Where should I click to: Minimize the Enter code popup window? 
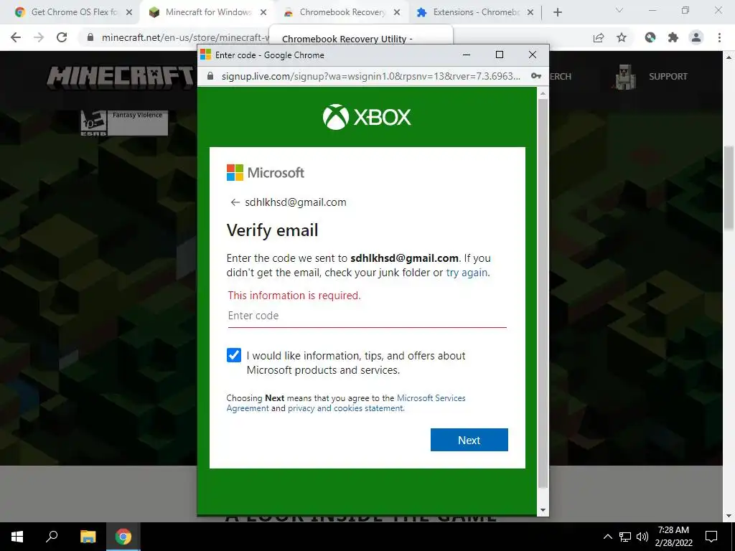pos(467,55)
